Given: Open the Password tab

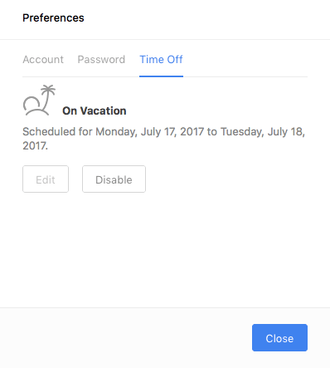Looking at the screenshot, I should (x=101, y=60).
